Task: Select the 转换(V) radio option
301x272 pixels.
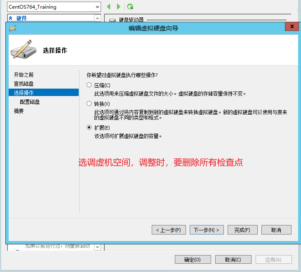Action: pos(89,103)
